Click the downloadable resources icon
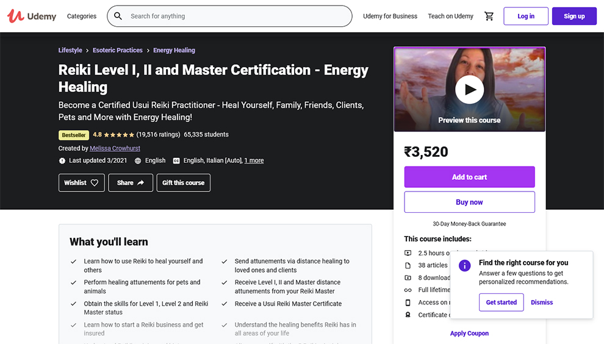Image resolution: width=604 pixels, height=344 pixels. point(408,278)
